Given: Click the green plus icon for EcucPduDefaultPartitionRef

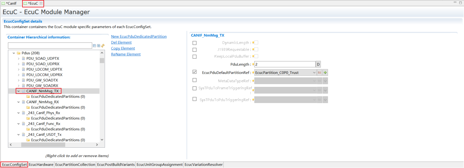Looking at the screenshot, I should [x=325, y=73].
